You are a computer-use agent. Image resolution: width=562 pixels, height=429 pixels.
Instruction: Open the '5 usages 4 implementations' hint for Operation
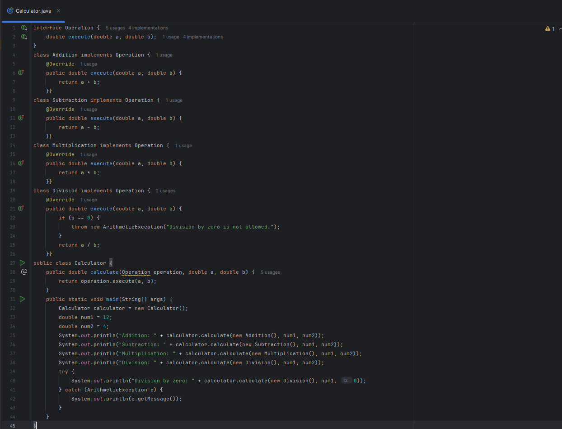point(136,28)
